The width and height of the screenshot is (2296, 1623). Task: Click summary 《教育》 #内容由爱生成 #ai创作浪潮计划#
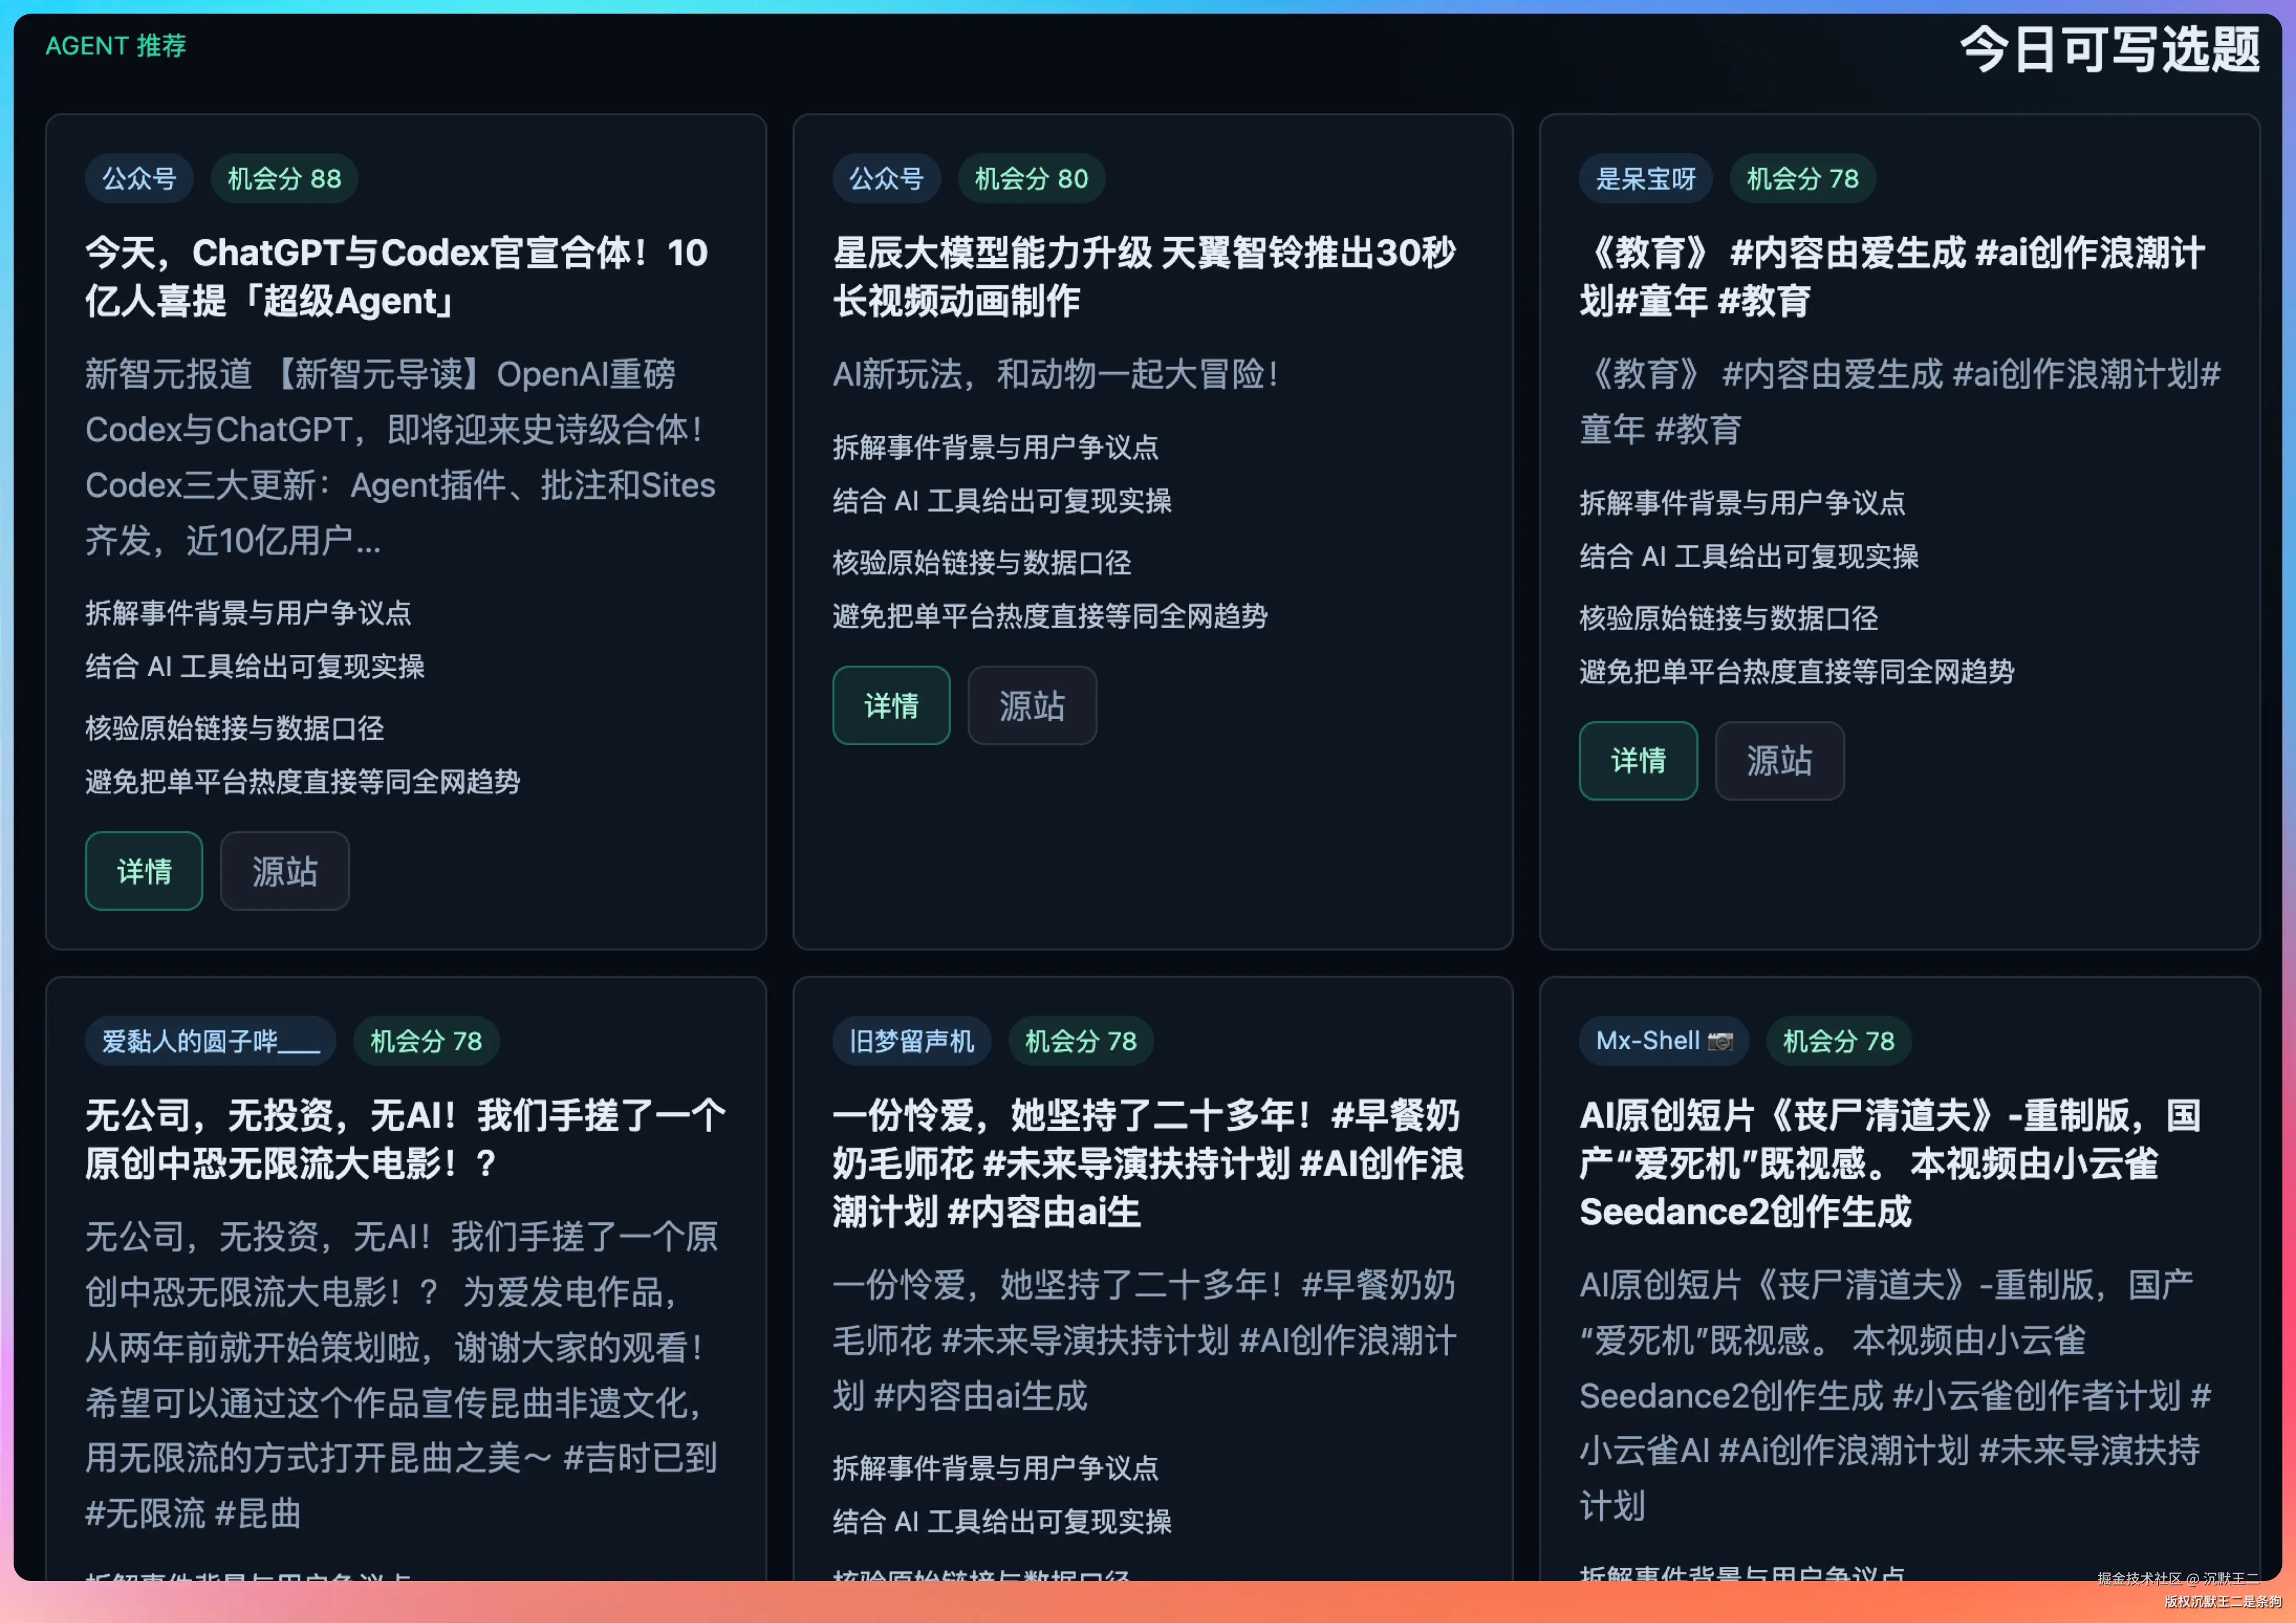1900,402
